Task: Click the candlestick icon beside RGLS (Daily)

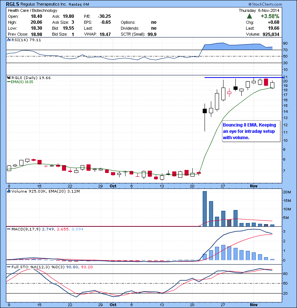Action: click(x=9, y=78)
